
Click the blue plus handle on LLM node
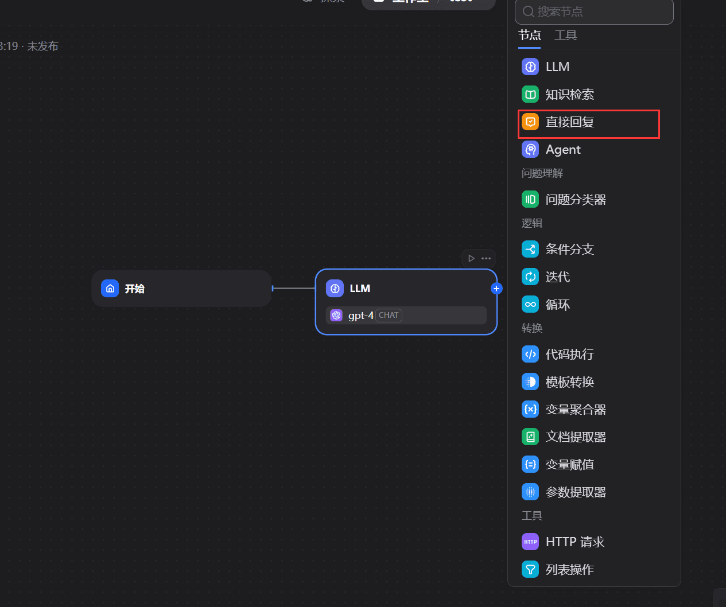click(x=496, y=289)
